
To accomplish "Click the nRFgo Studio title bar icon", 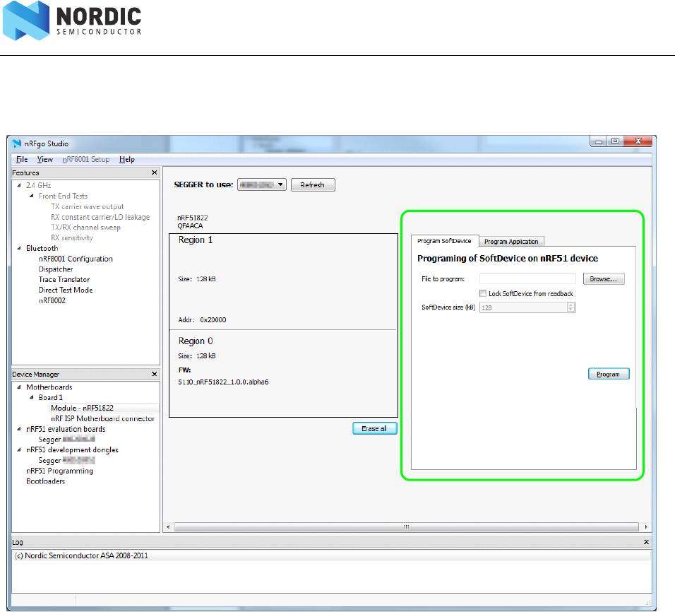I will pos(16,143).
